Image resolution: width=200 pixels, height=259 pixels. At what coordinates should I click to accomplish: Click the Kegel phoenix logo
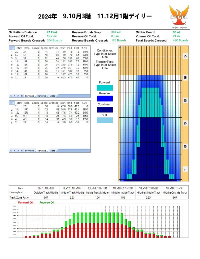179,16
